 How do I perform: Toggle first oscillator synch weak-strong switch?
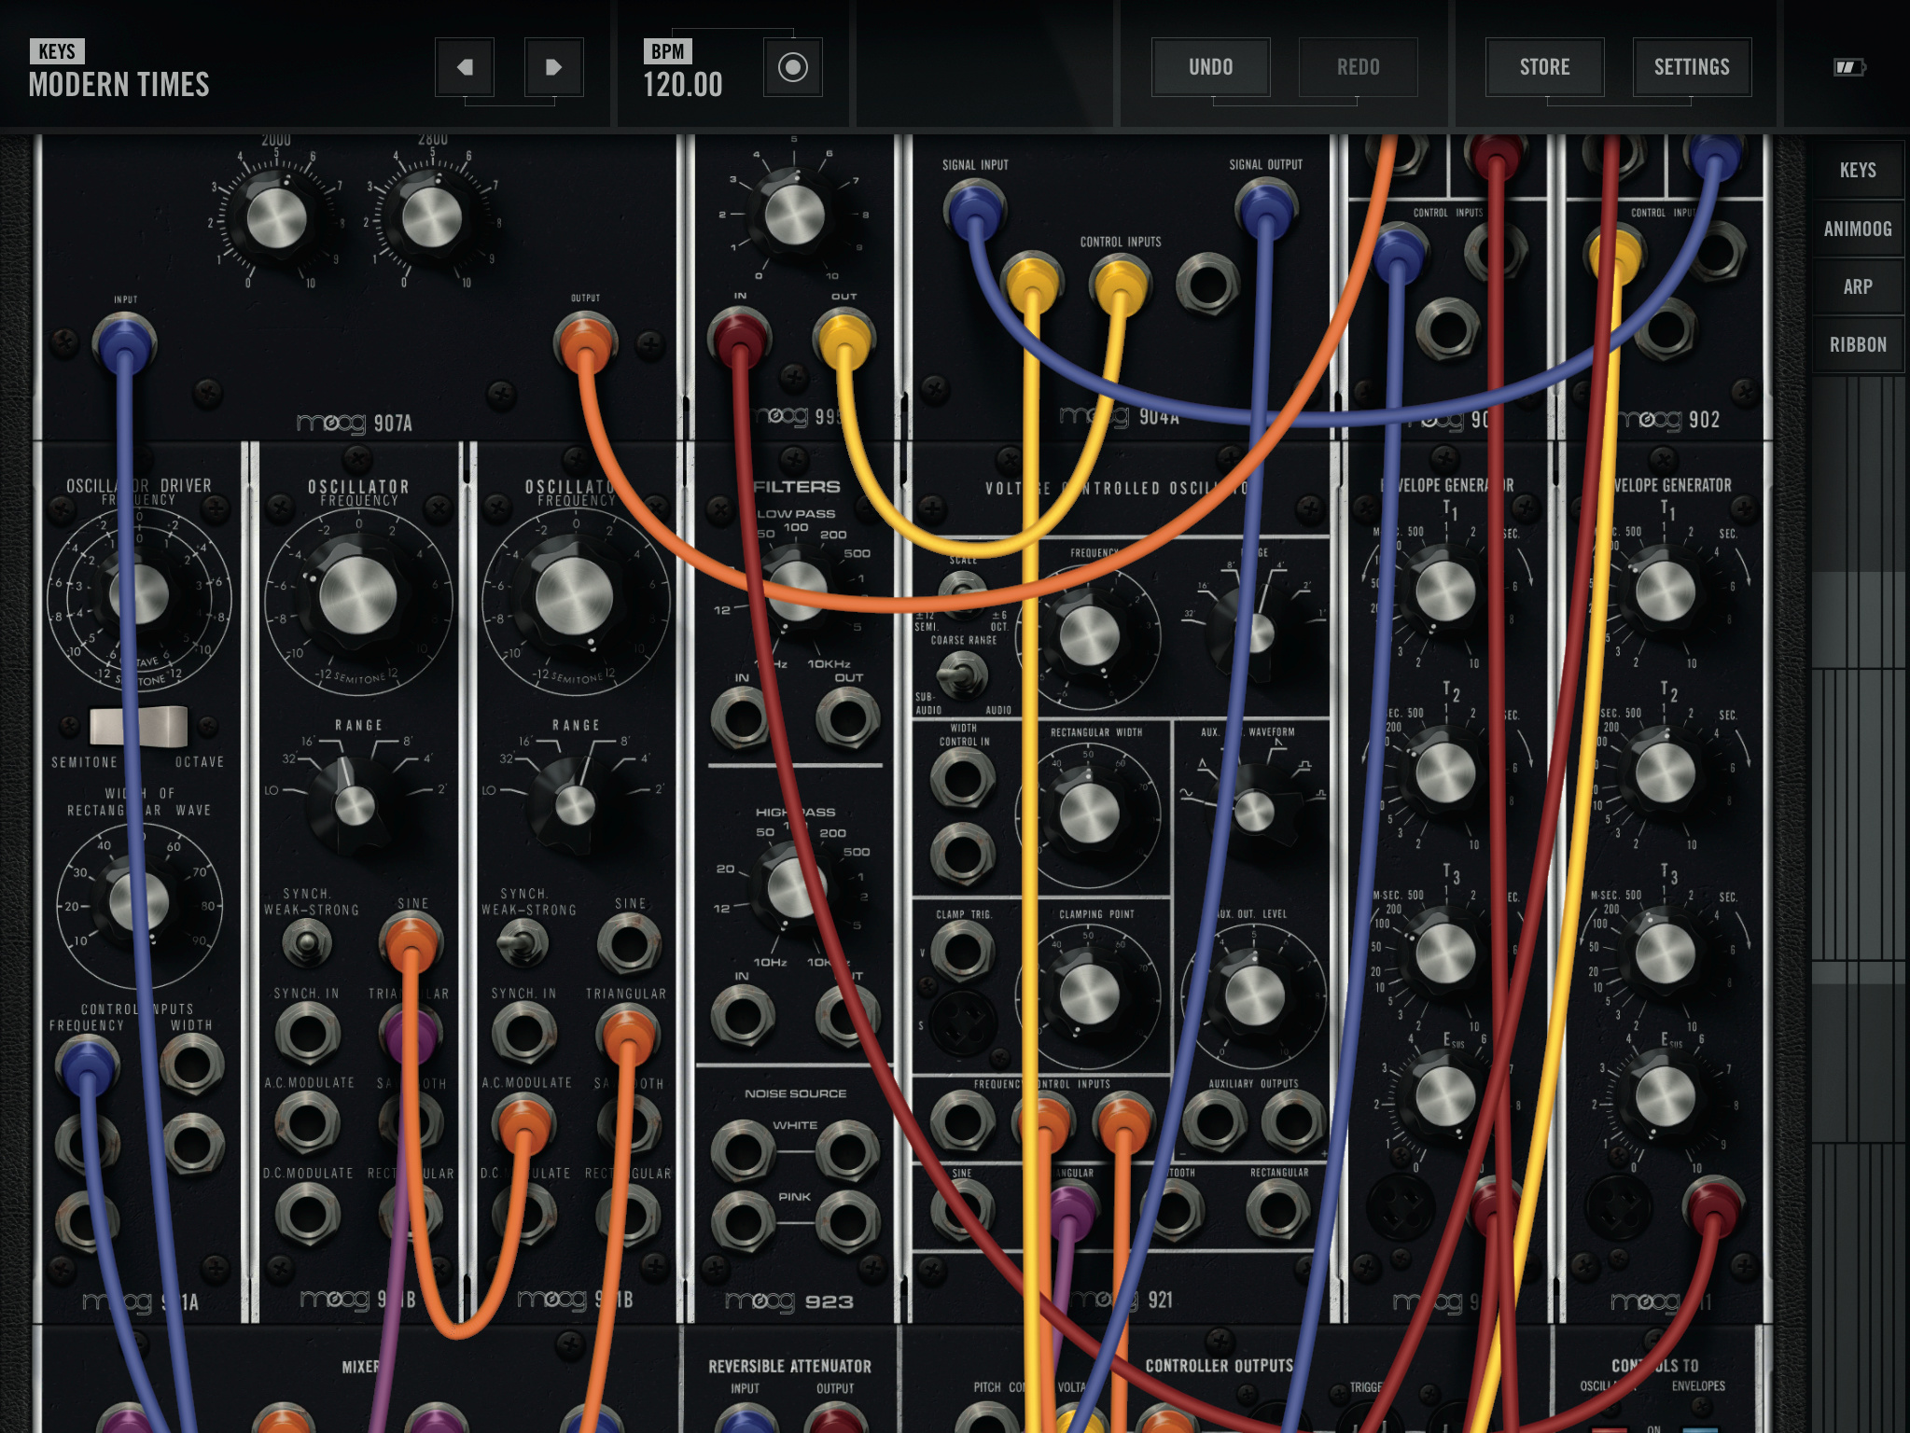[306, 942]
